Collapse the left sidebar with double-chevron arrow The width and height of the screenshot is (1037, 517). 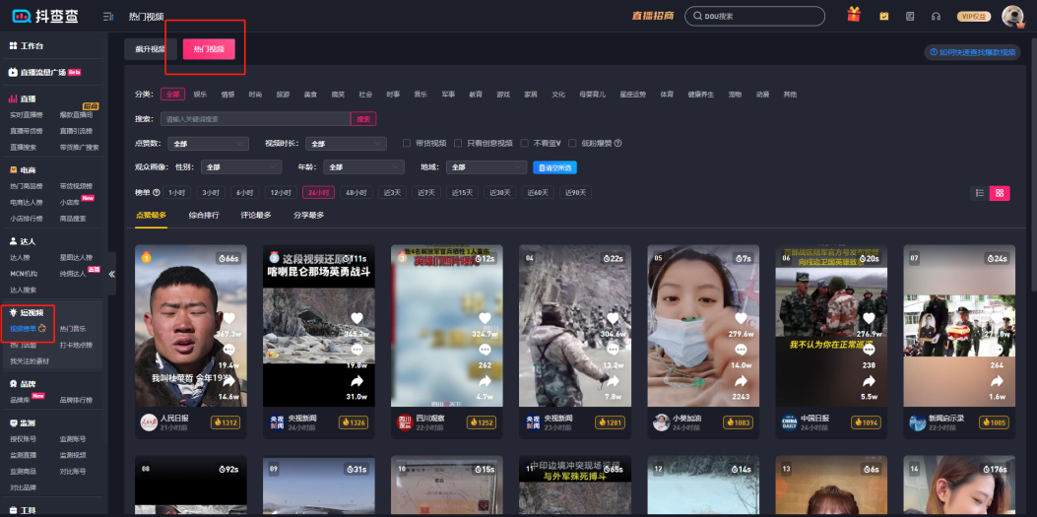(111, 275)
